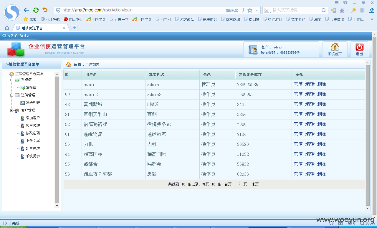
Task: Click the 系统首页 house icon
Action: (335, 47)
